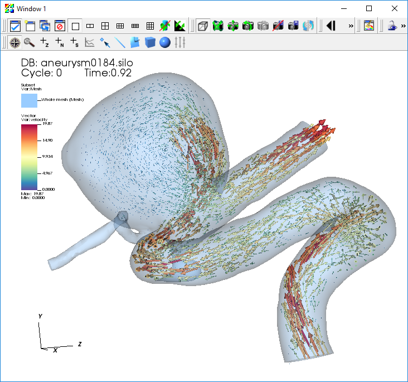The height and width of the screenshot is (382, 408).
Task: Maximize Window 1
Action: 369,8
